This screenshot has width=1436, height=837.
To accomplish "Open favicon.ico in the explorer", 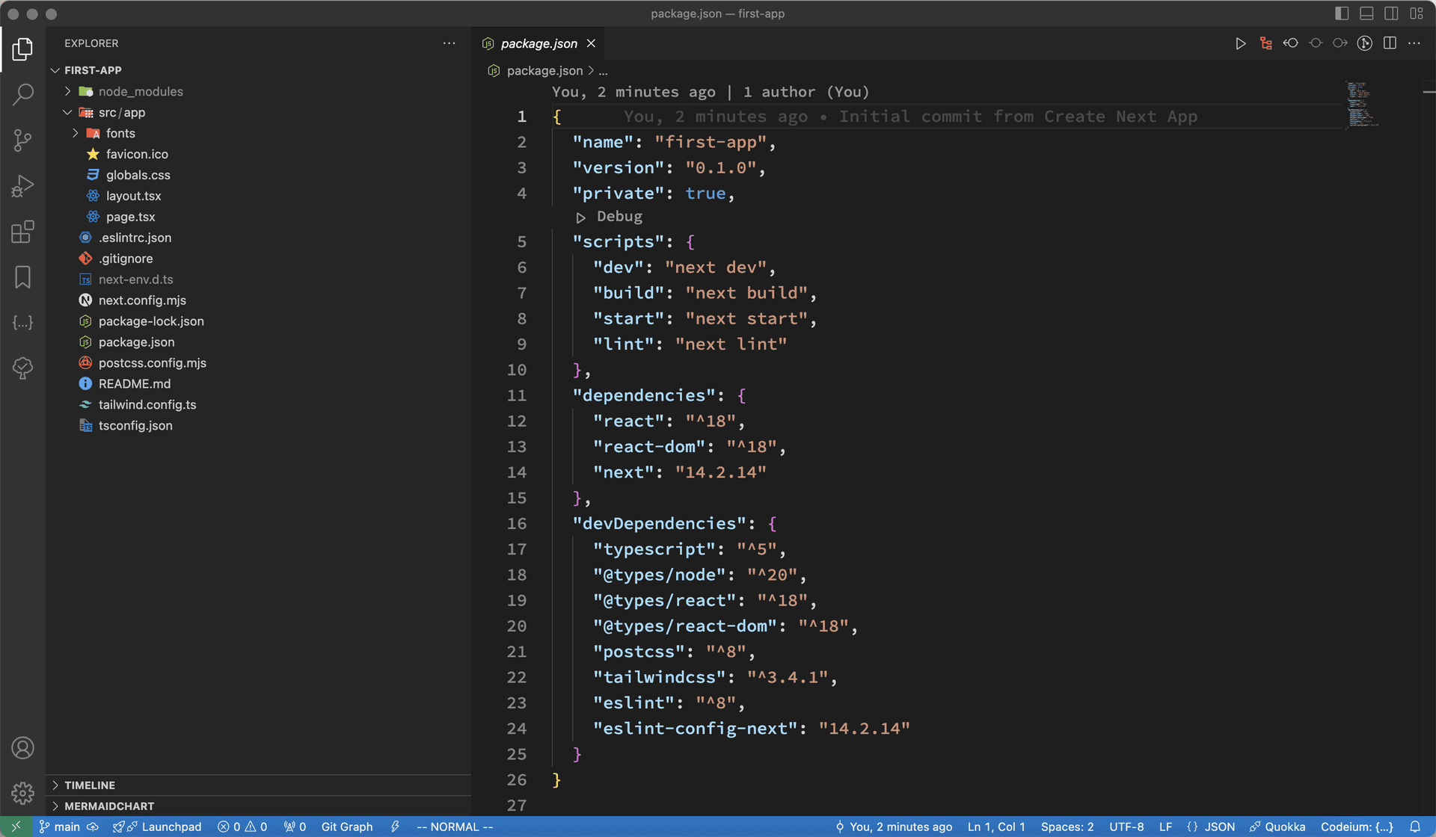I will [x=259, y=154].
